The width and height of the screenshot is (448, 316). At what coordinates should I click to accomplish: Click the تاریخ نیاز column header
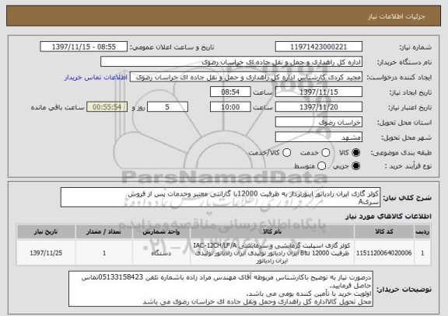[x=46, y=232]
